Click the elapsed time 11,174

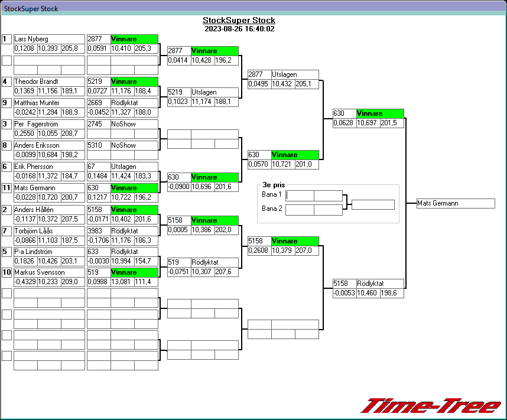point(203,102)
